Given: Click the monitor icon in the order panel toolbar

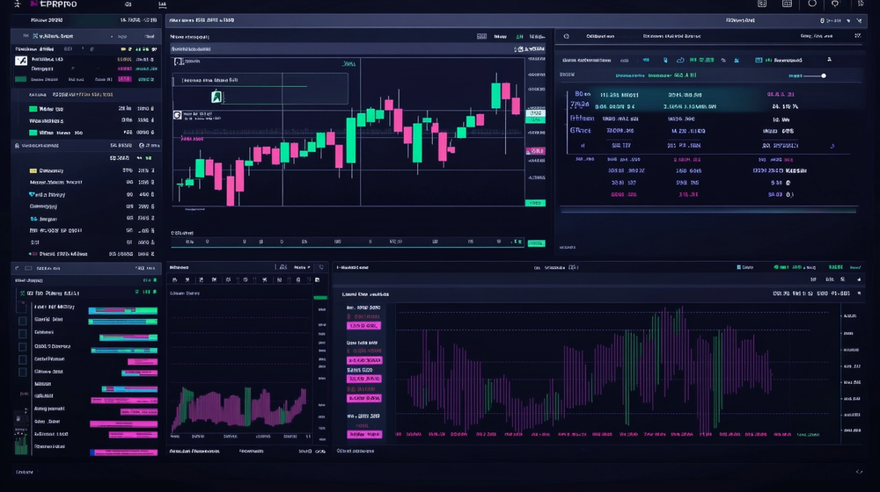Looking at the screenshot, I should 759,60.
